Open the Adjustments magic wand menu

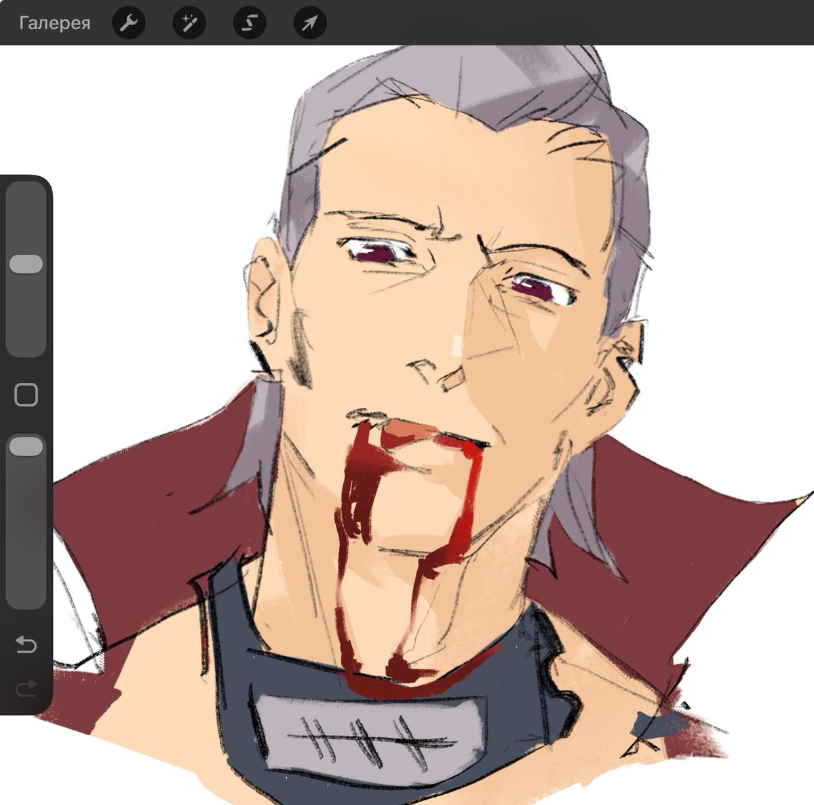point(189,24)
